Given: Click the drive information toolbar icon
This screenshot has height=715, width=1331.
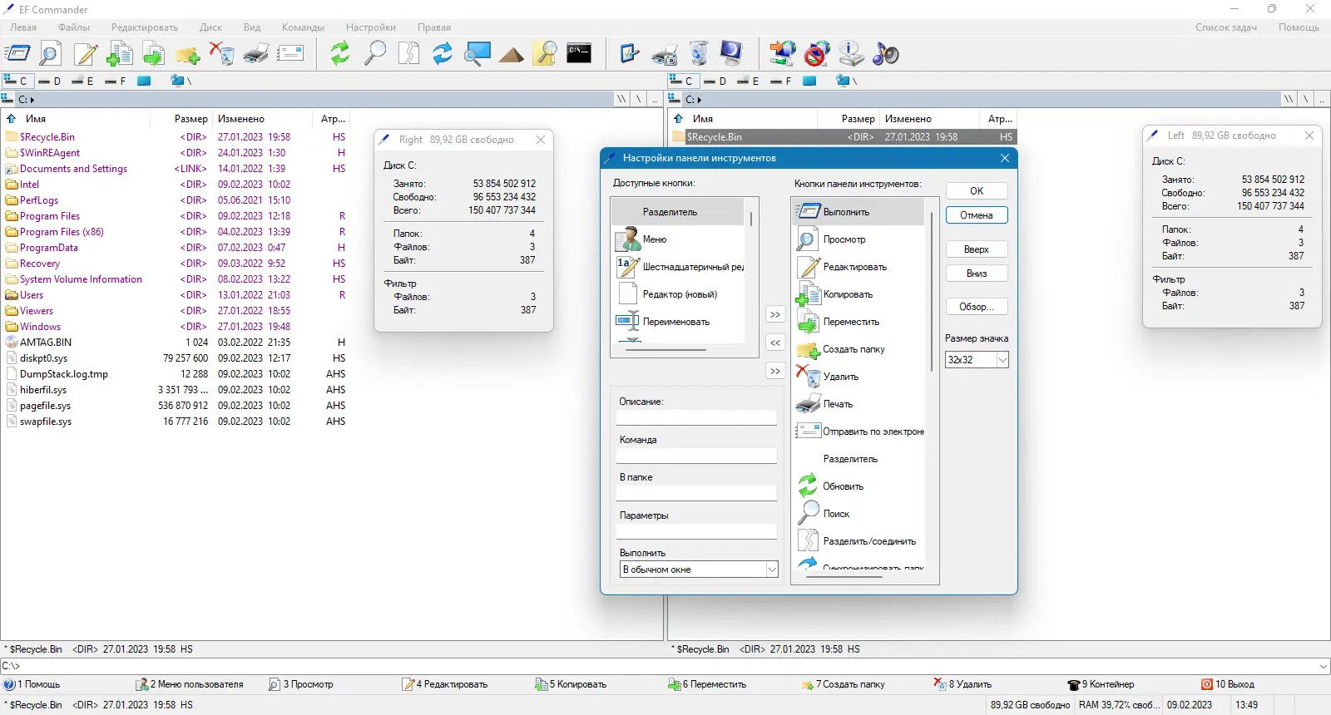Looking at the screenshot, I should click(851, 54).
